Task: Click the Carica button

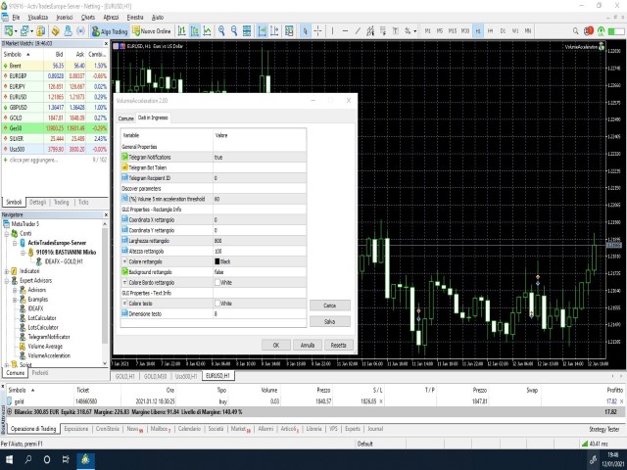Action: 330,305
